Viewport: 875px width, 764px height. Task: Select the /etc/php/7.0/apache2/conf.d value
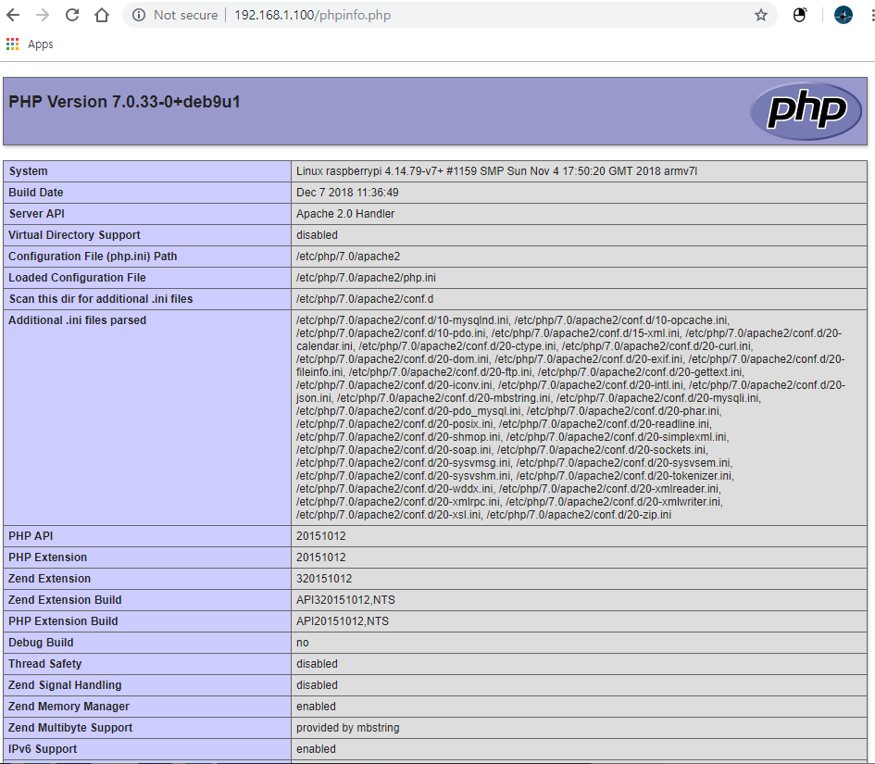point(365,298)
